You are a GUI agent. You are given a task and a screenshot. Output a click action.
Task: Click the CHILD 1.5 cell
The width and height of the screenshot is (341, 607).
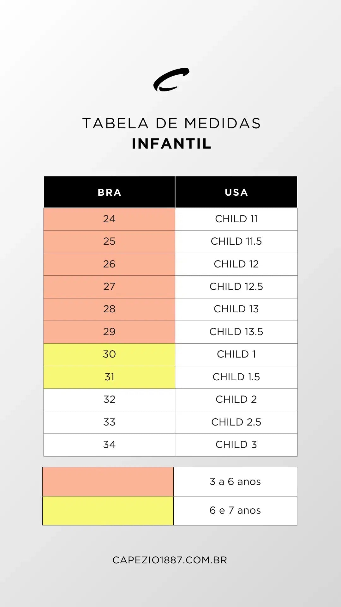pos(236,377)
